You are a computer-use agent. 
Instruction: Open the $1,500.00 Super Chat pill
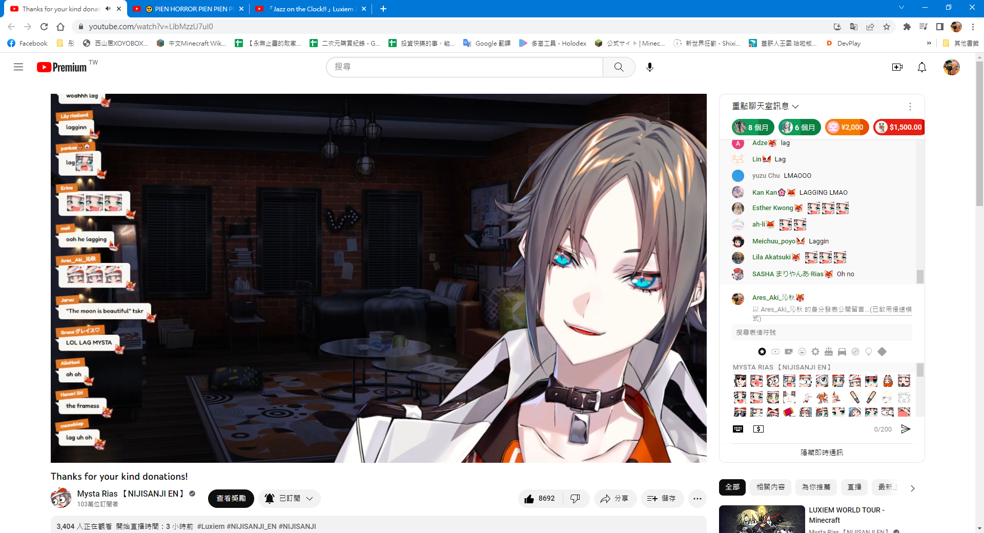click(899, 127)
